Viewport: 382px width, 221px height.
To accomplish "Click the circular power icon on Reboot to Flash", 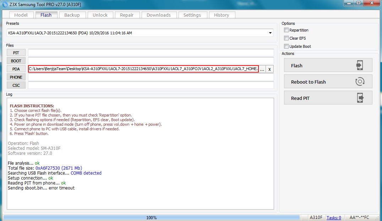I will click(360, 81).
